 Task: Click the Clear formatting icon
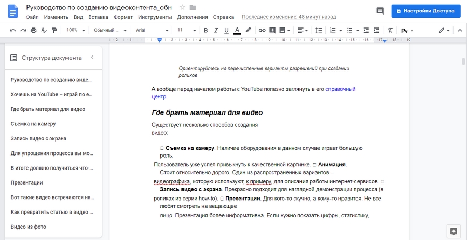[x=390, y=30]
